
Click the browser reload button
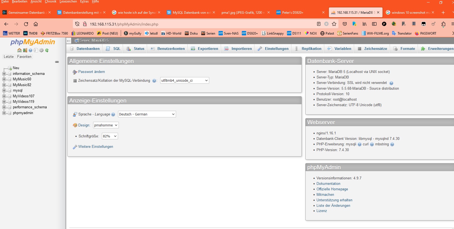click(26, 24)
